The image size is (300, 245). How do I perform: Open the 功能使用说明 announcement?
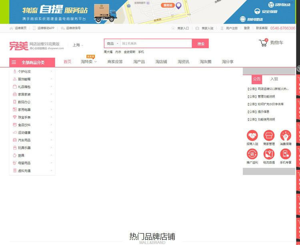coord(261,119)
